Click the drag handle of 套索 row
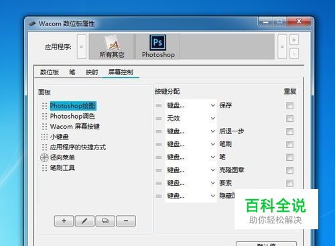The height and width of the screenshot is (246, 335). [159, 183]
